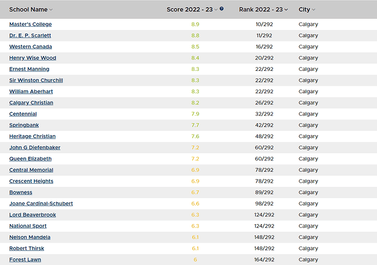Select score 6 for Forest Lawn

point(195,260)
